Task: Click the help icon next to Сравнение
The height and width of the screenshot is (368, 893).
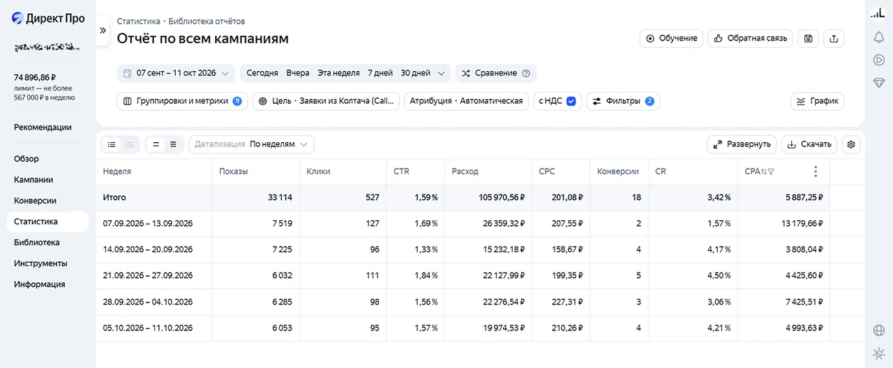Action: pos(526,73)
